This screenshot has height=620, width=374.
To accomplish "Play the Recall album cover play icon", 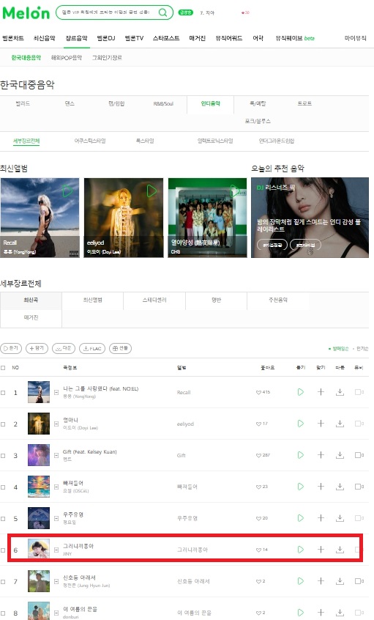I will point(67,191).
